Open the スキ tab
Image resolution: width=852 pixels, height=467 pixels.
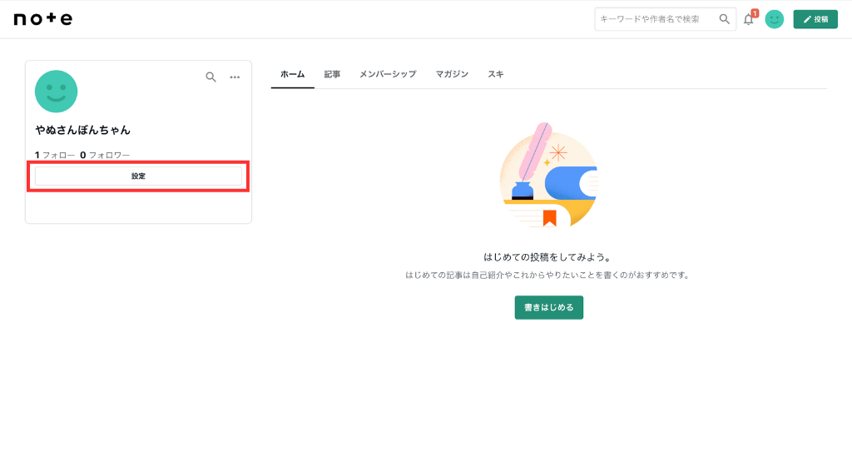click(x=495, y=74)
